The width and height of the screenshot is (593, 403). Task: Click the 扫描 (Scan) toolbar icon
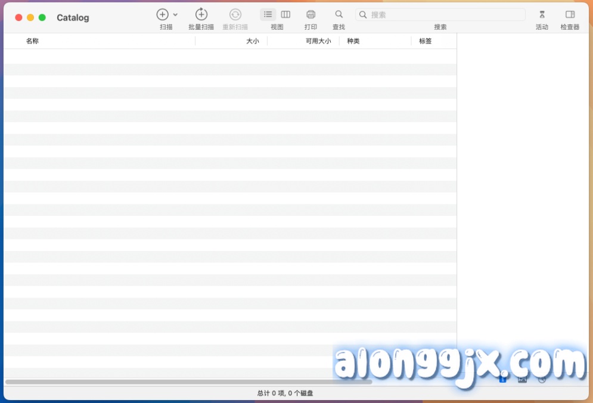[x=162, y=14]
